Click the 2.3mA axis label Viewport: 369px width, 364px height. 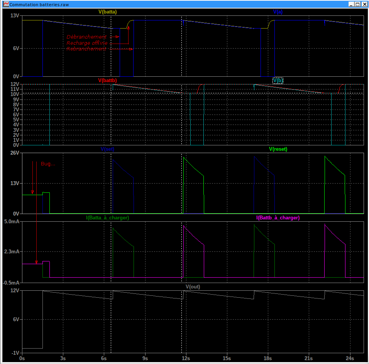12,252
